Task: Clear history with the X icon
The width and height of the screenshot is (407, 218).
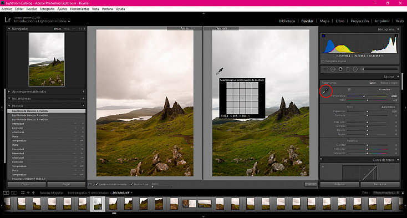Action: (x=83, y=106)
